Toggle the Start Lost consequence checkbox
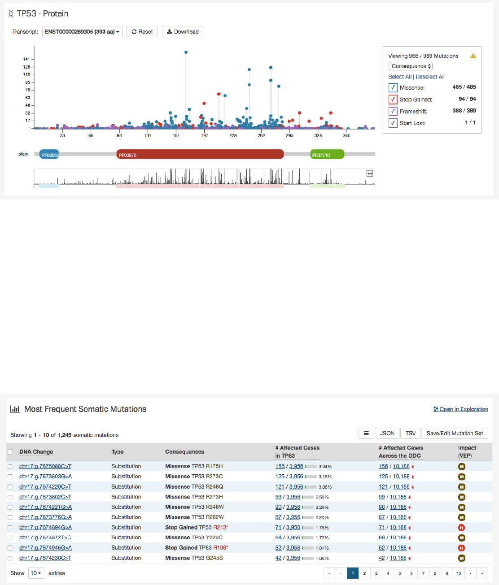Viewport: 499px width, 585px height. pos(393,123)
